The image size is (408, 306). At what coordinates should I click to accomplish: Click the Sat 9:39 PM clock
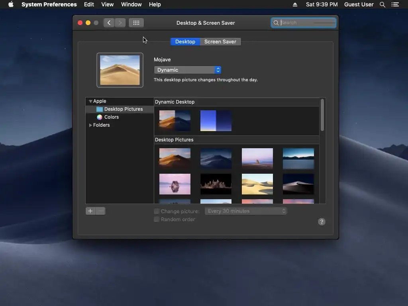pos(322,4)
